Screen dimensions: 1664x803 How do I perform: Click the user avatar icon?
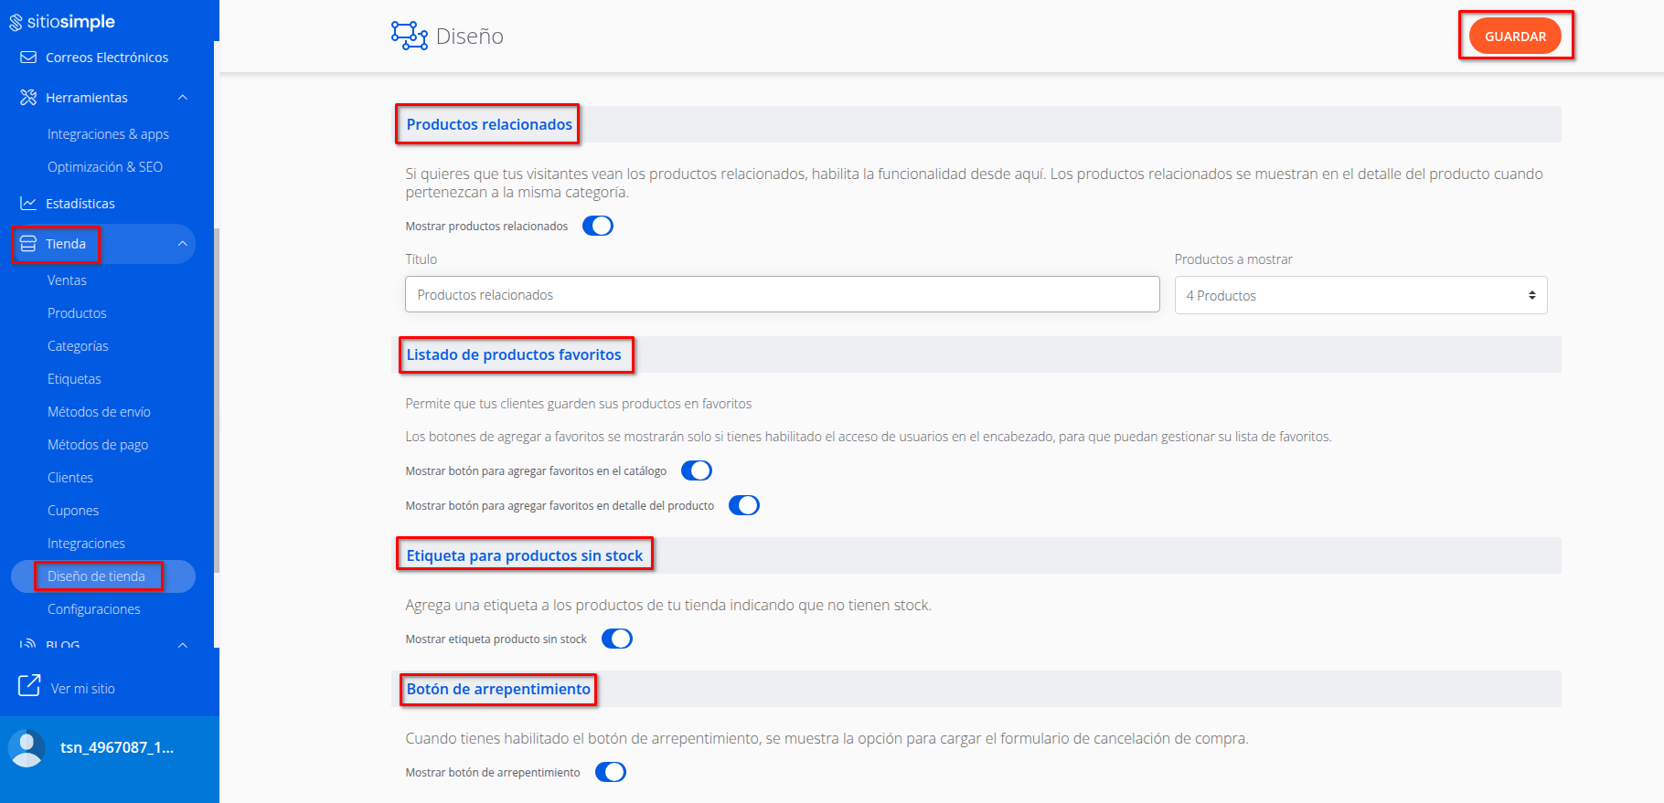pos(27,748)
